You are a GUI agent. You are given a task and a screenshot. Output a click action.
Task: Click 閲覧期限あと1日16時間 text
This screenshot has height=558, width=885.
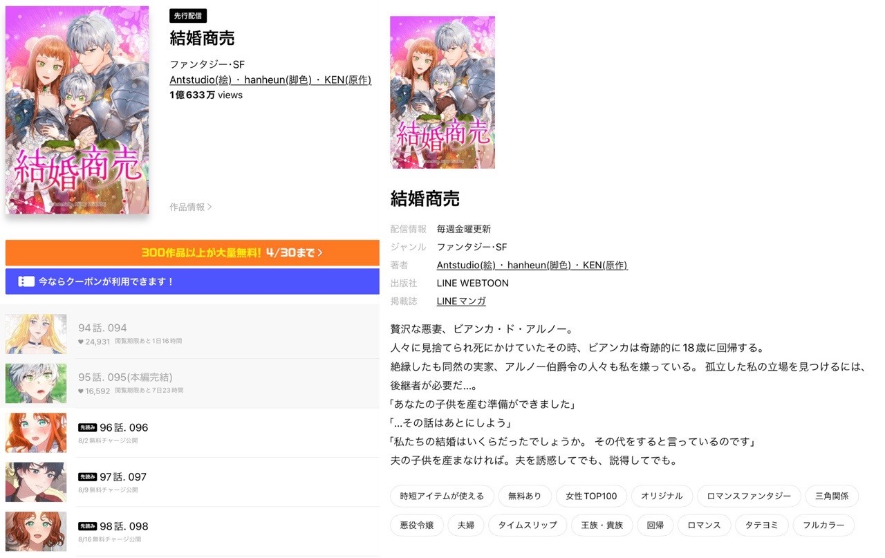(x=149, y=342)
